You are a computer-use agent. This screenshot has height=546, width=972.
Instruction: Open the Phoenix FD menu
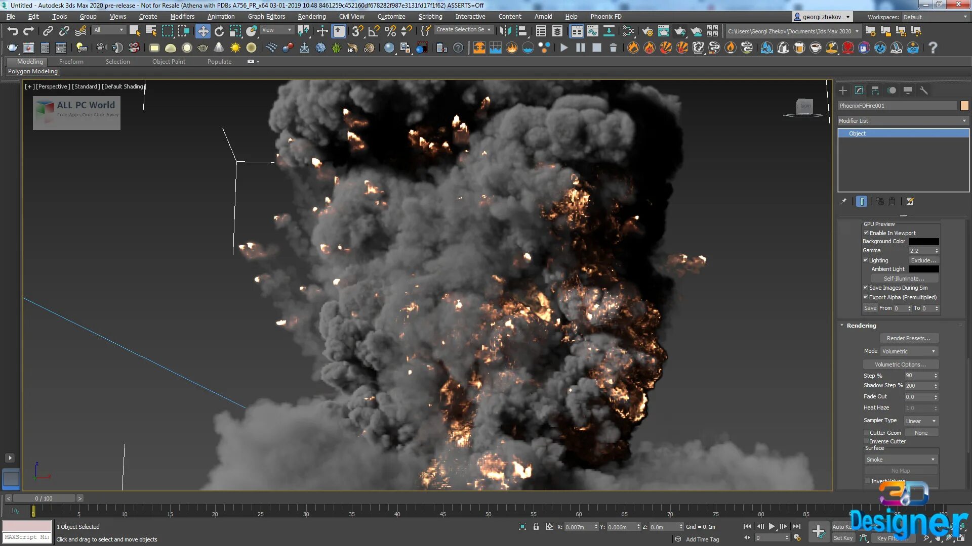605,17
